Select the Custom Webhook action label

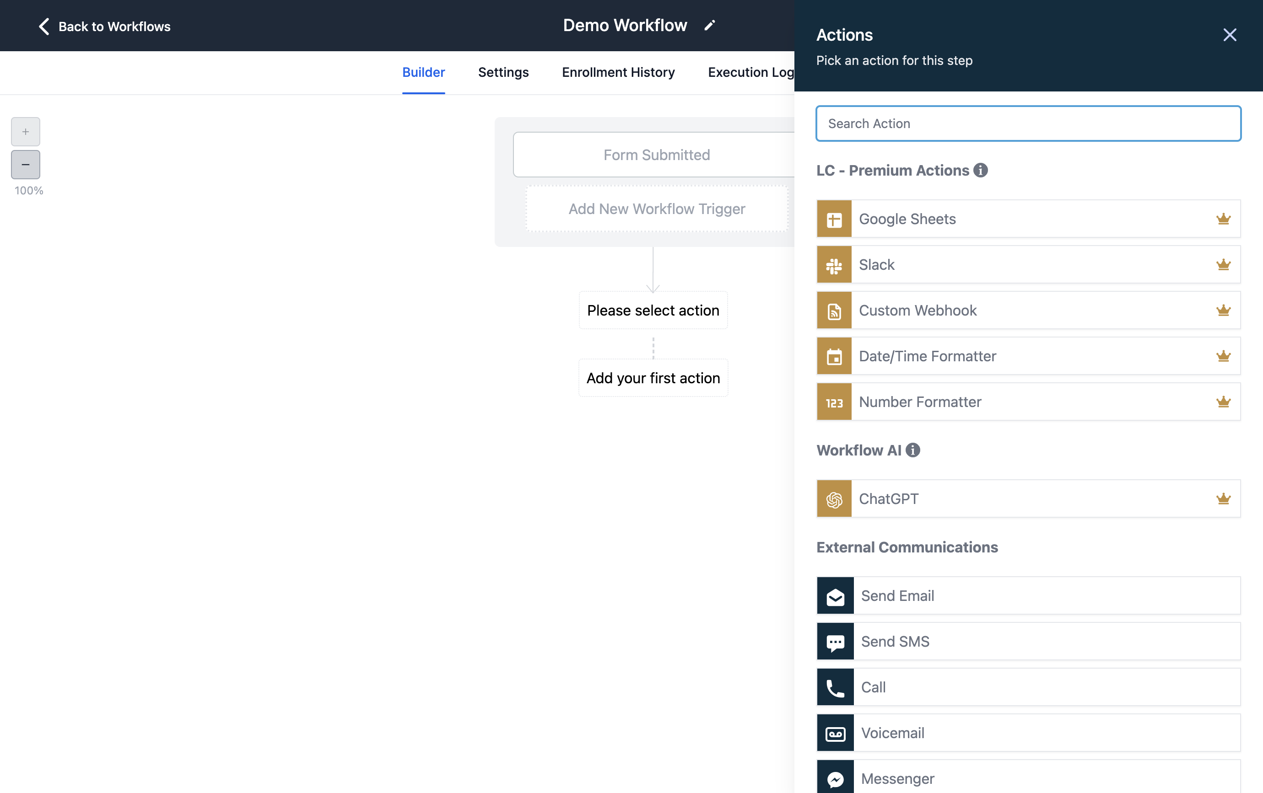[918, 310]
